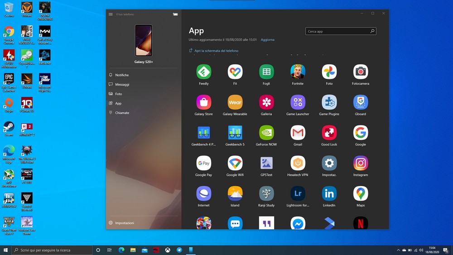Select Steam desktop shortcut
This screenshot has height=255, width=453.
tap(9, 129)
